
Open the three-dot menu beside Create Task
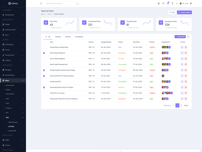click(x=188, y=37)
